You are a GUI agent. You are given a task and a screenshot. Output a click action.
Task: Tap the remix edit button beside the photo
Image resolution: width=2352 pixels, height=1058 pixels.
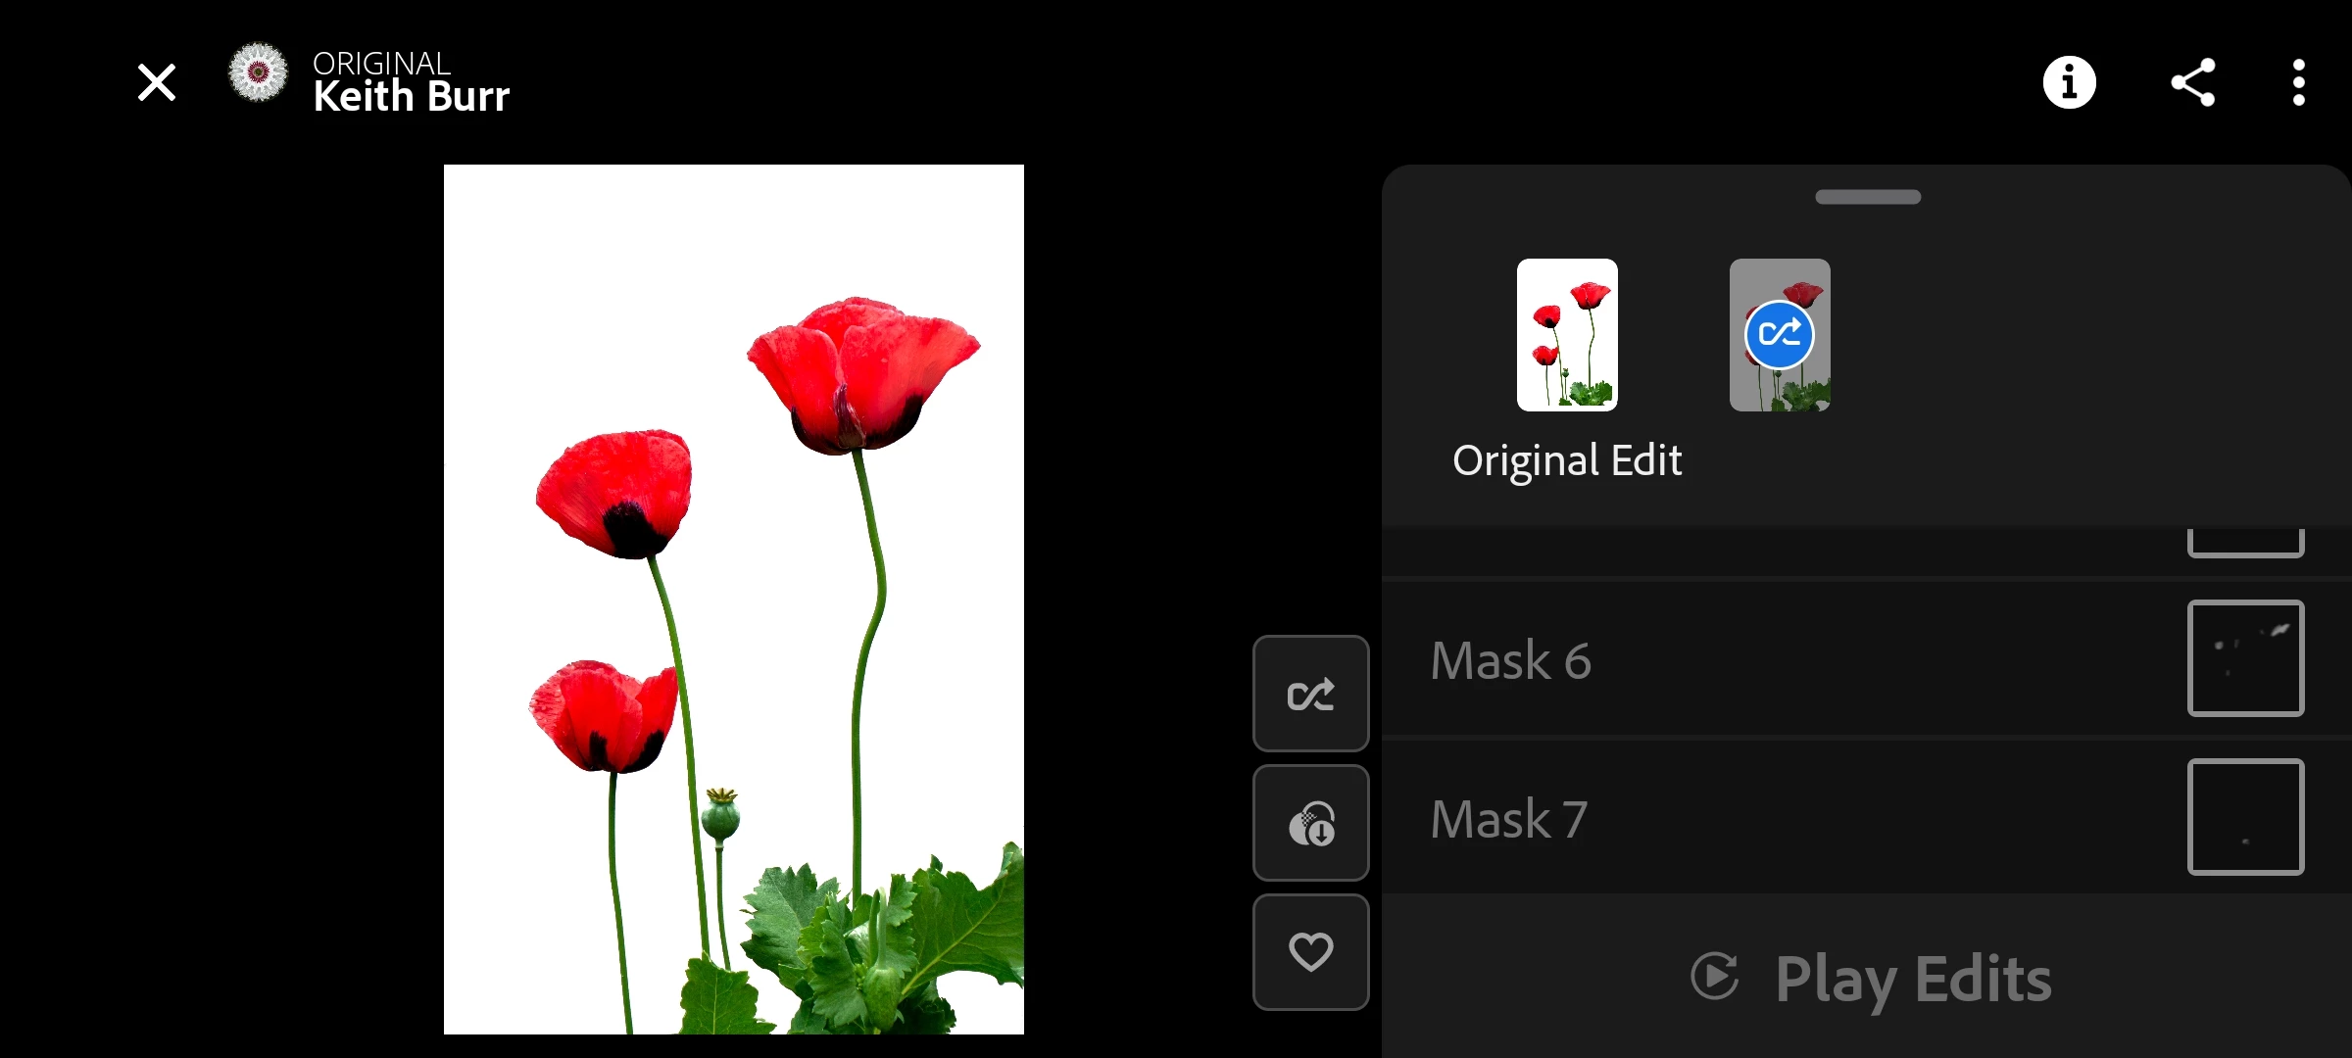point(1310,694)
